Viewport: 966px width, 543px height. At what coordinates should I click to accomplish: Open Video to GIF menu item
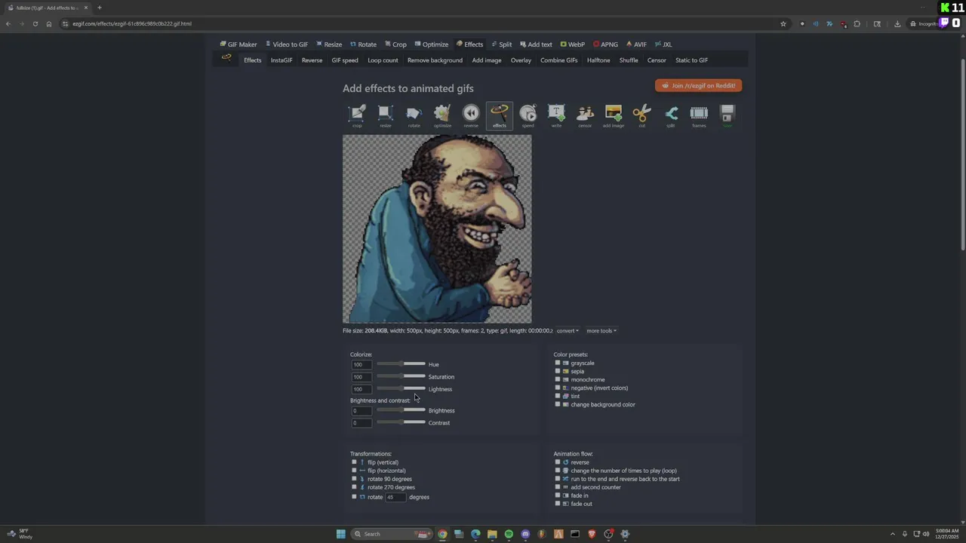coord(287,44)
